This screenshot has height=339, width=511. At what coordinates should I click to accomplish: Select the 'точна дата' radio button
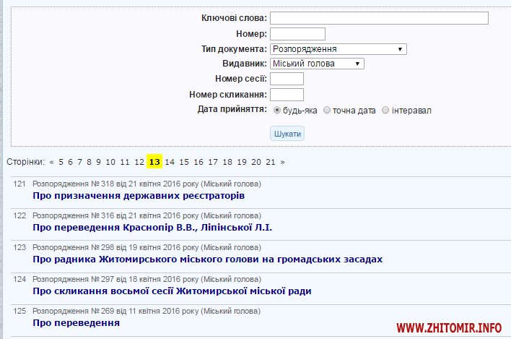point(327,111)
